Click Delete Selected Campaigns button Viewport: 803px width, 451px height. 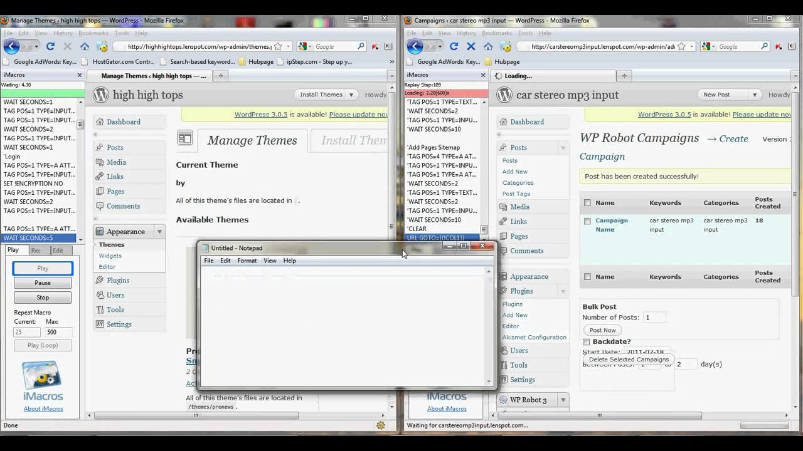coord(629,360)
